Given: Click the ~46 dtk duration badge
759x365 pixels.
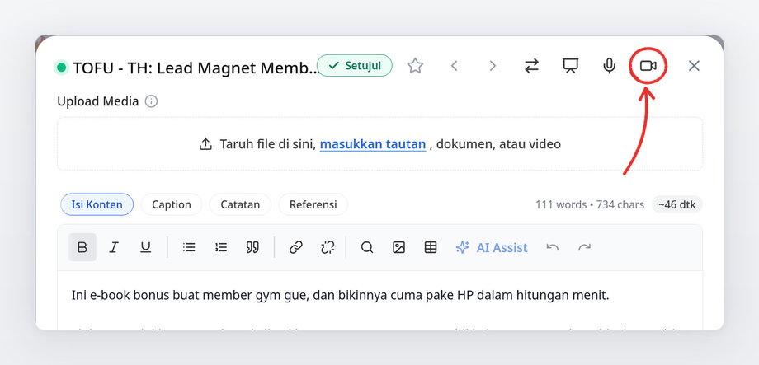Looking at the screenshot, I should point(677,204).
